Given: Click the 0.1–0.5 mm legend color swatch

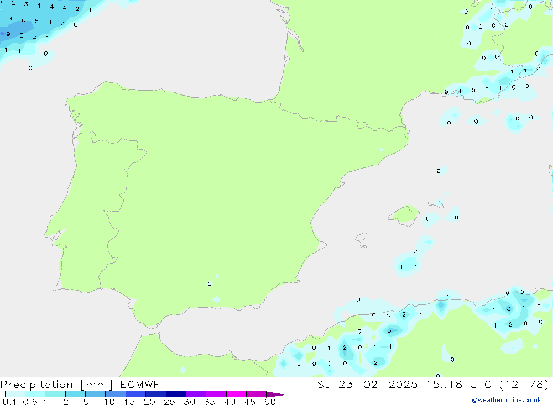Looking at the screenshot, I should 15,394.
